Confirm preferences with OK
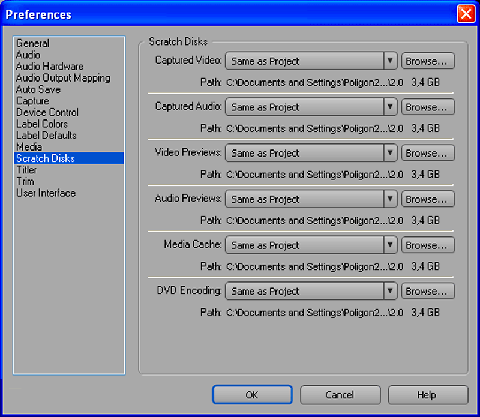 click(252, 395)
